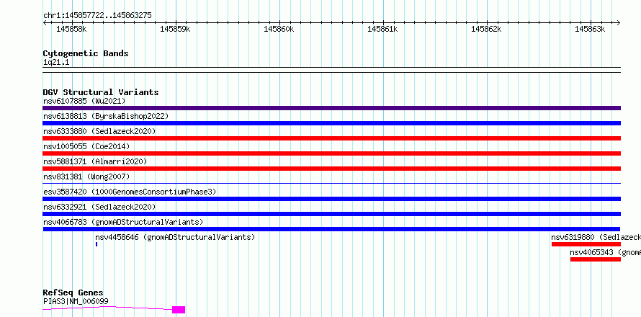Select the dark purple nsv6107885 variant bar
Screen dimensions: 641x317
331,108
